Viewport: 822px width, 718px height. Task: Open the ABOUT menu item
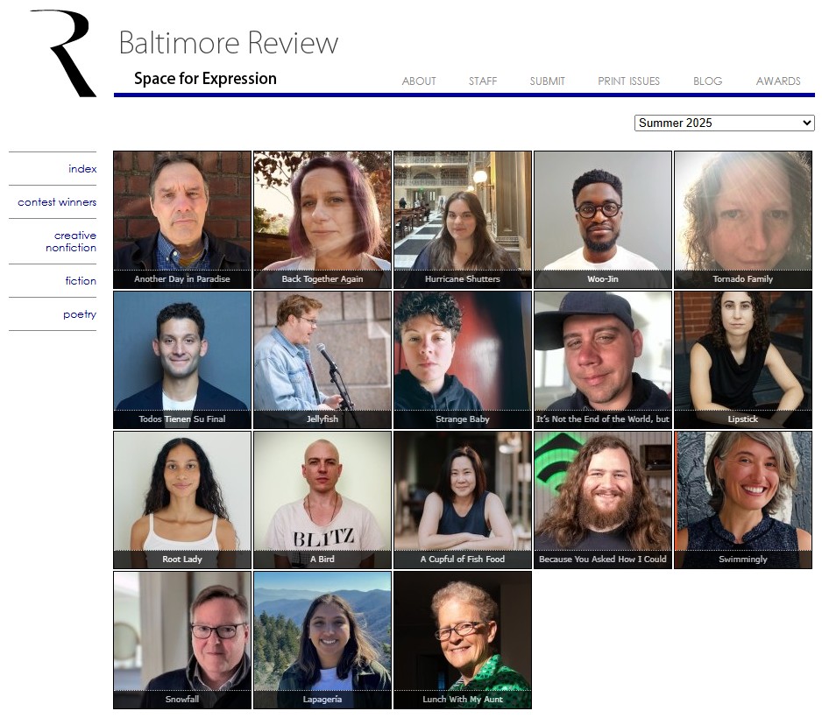419,81
